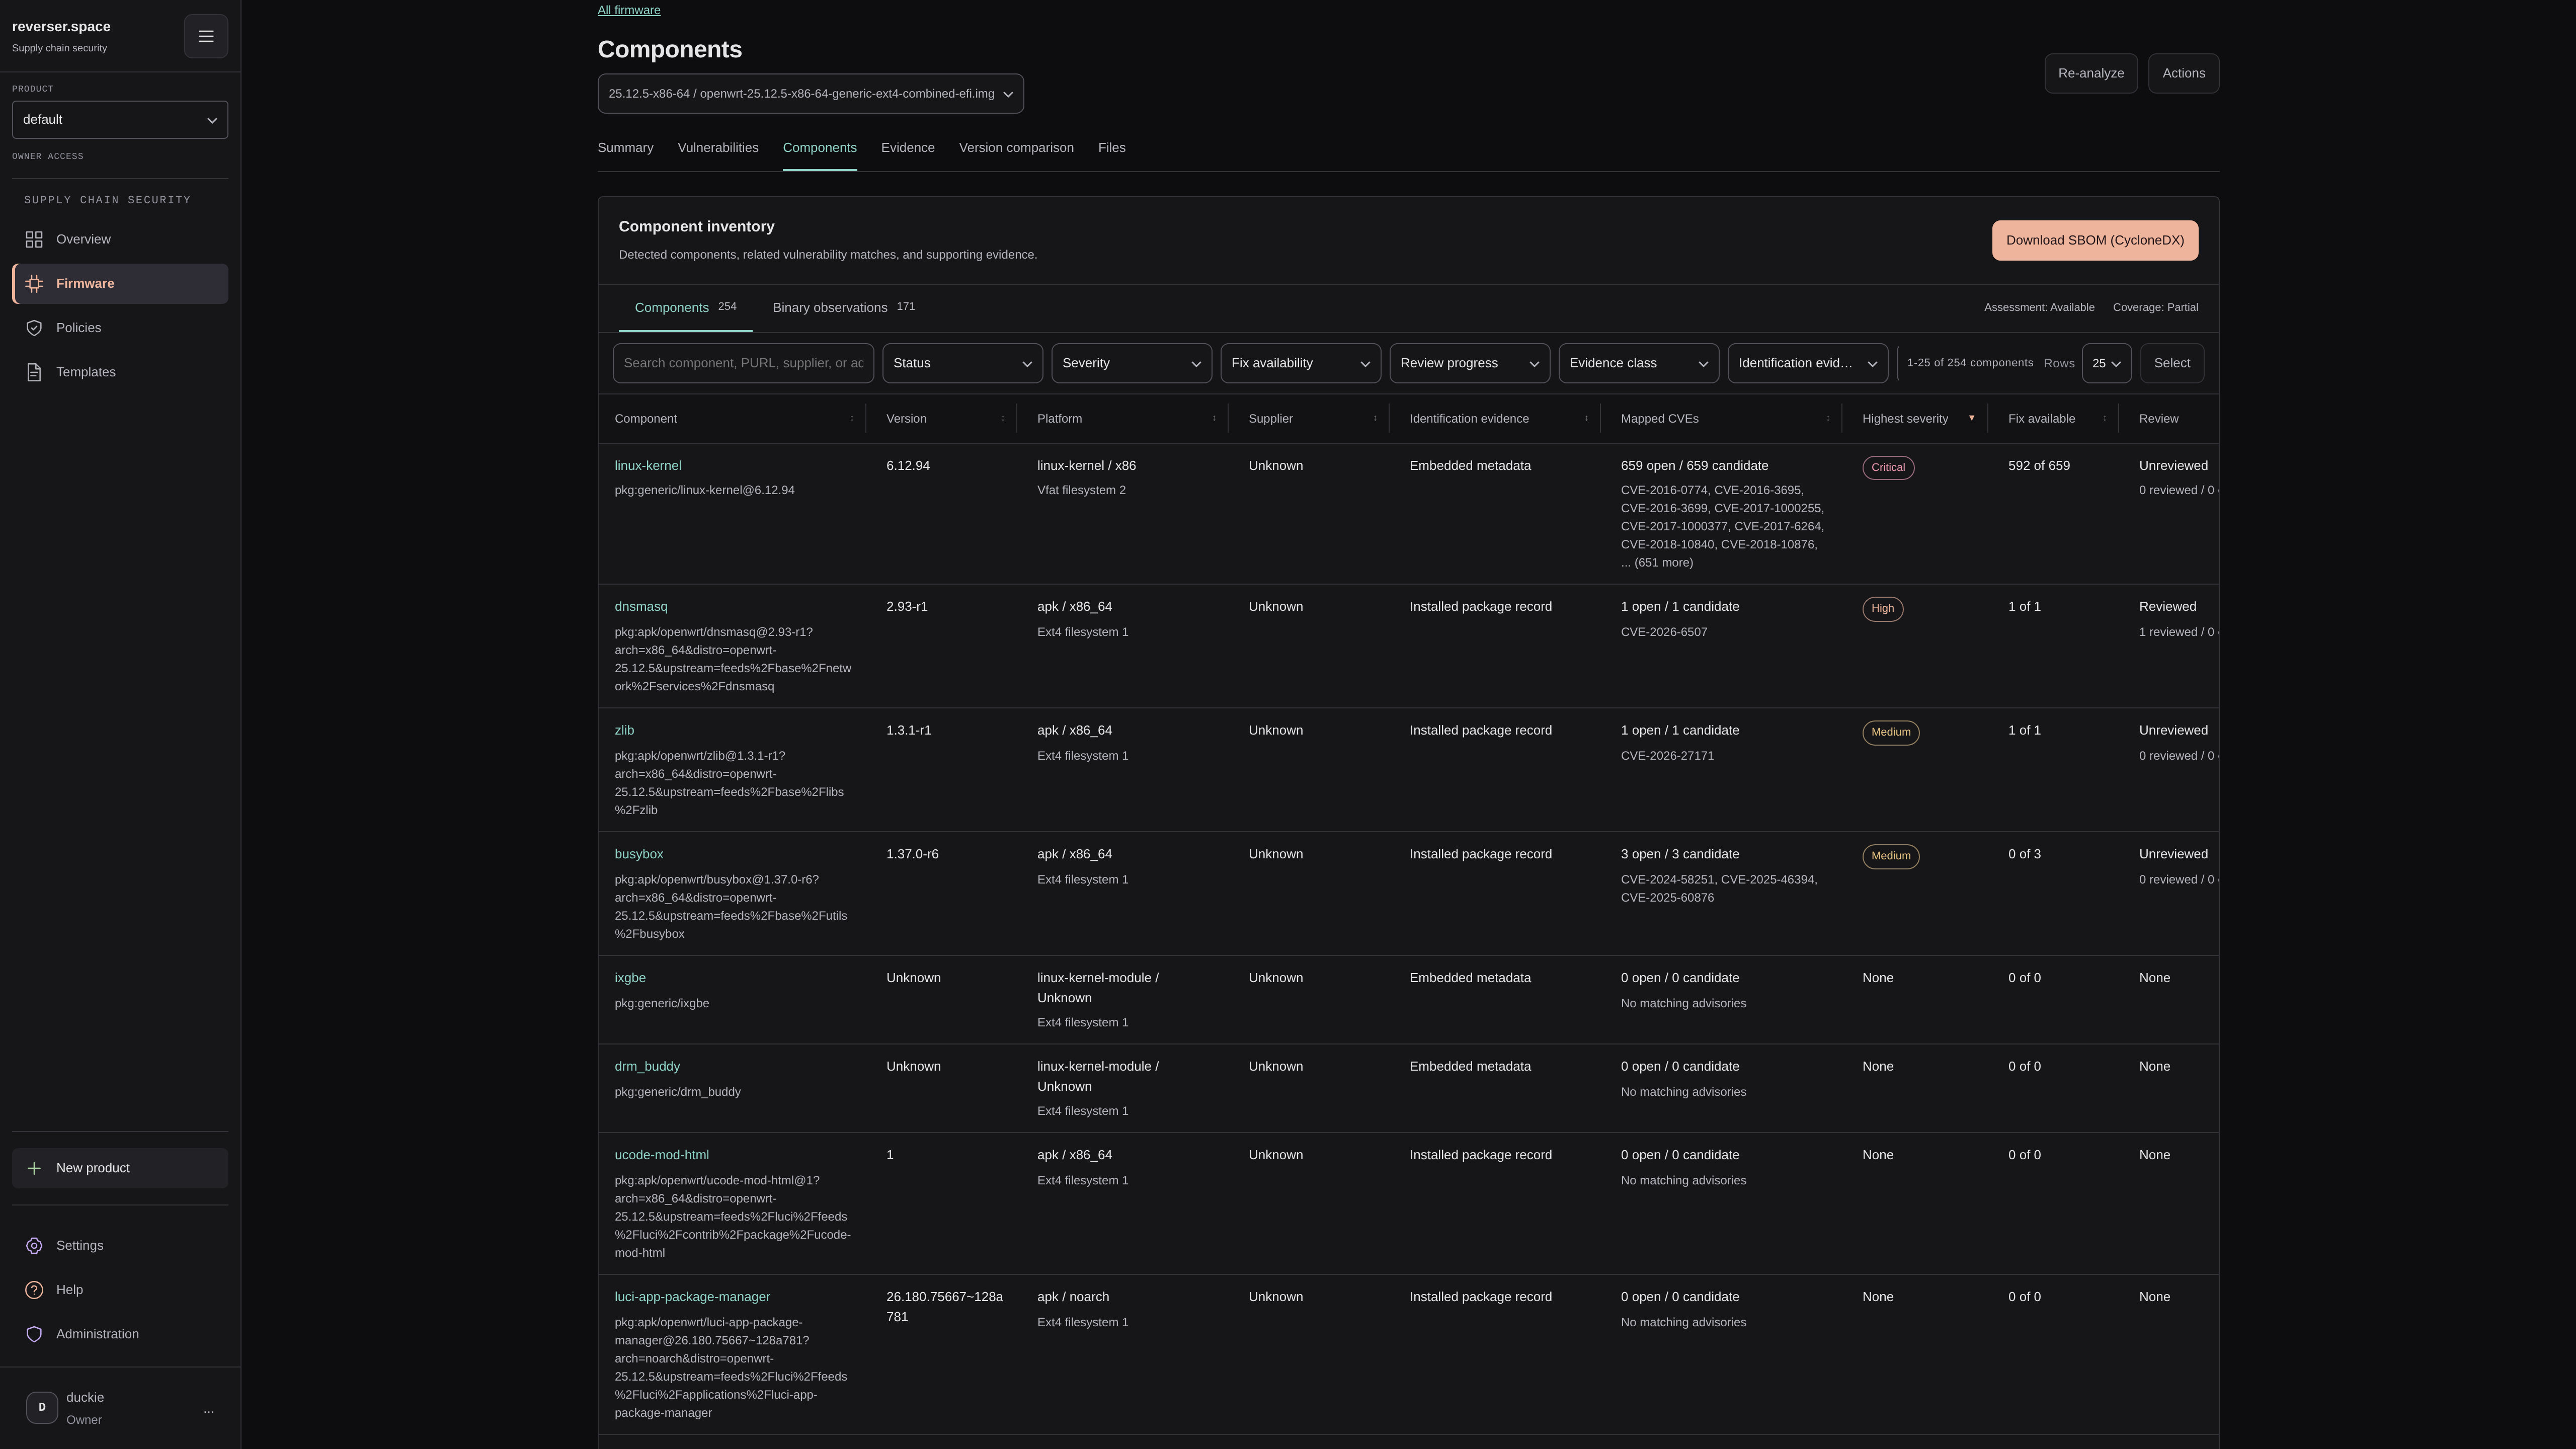2576x1449 pixels.
Task: Open Templates in the sidebar
Action: click(120, 372)
